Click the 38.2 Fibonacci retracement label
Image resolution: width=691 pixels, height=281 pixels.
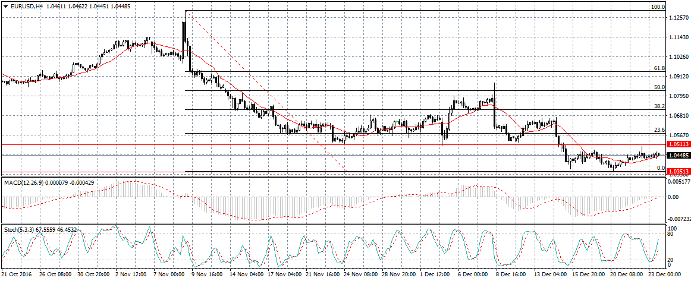658,106
